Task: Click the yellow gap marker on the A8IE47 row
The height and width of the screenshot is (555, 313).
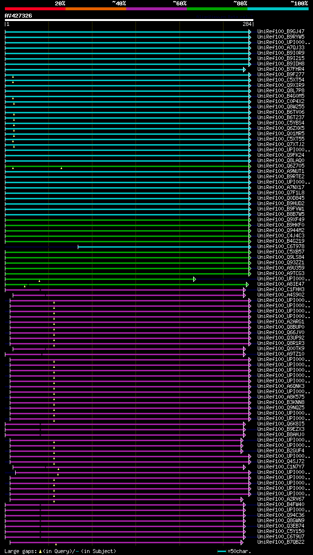Action: (24, 286)
